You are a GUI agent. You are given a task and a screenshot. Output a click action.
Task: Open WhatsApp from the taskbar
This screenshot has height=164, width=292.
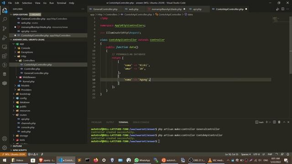coord(142,160)
